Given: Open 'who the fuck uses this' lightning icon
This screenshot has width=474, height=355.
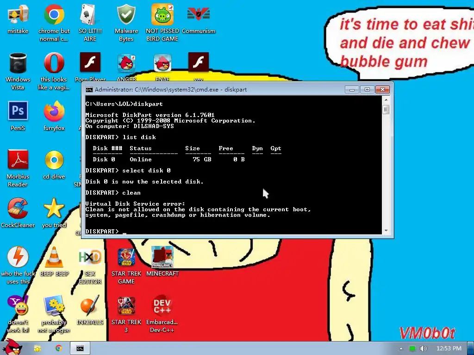Looking at the screenshot, I should tap(18, 266).
